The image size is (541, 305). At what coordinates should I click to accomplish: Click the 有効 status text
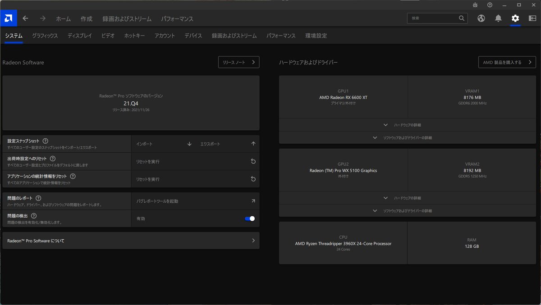click(x=141, y=219)
